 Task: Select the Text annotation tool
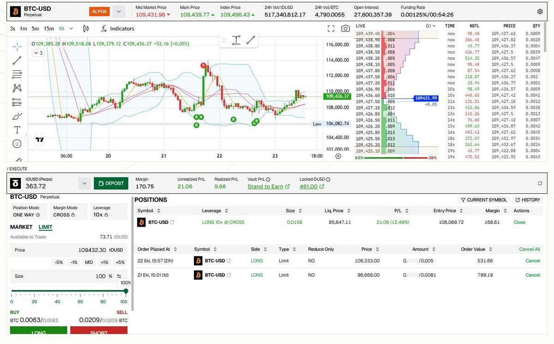pyautogui.click(x=17, y=130)
